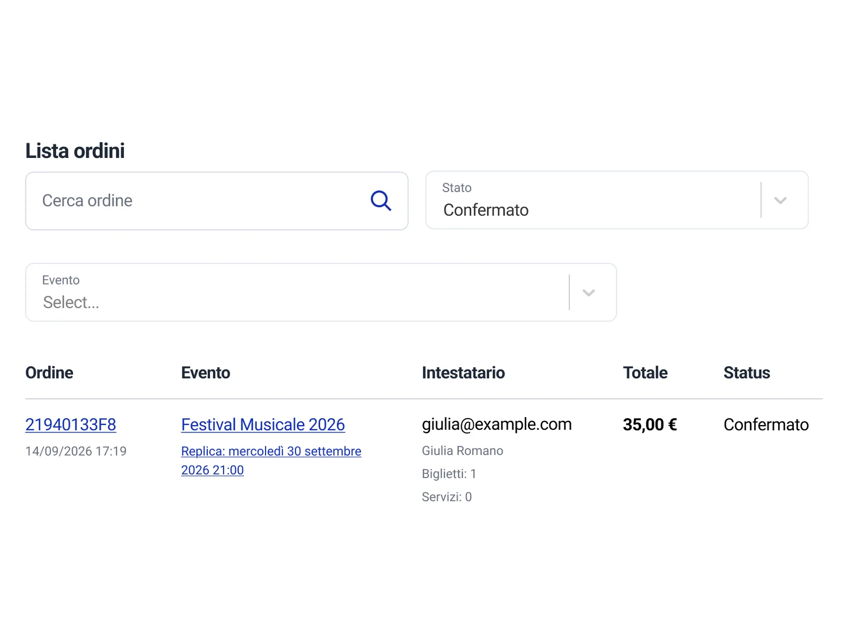Image resolution: width=848 pixels, height=636 pixels.
Task: Click the Biglietti: 1 text
Action: coord(449,474)
